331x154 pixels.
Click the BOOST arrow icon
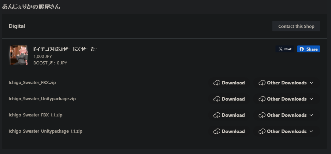(x=50, y=63)
